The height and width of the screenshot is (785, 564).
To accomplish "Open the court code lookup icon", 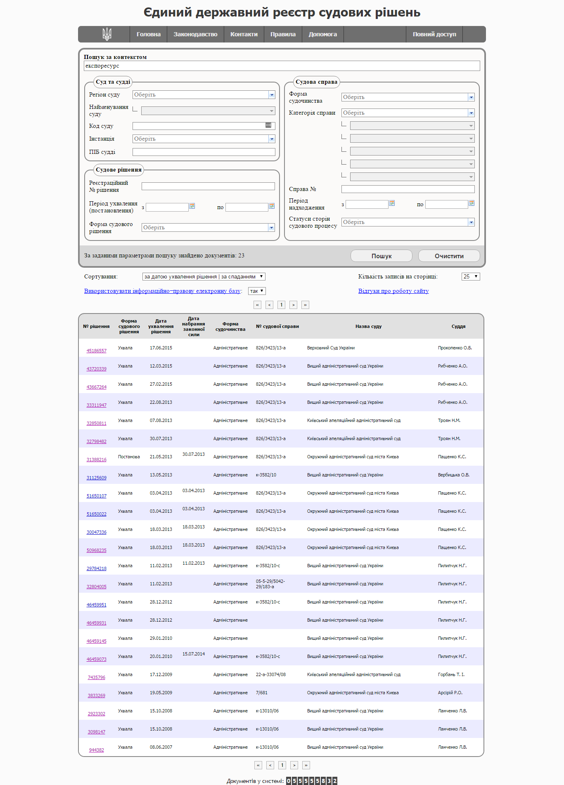I will pyautogui.click(x=268, y=125).
